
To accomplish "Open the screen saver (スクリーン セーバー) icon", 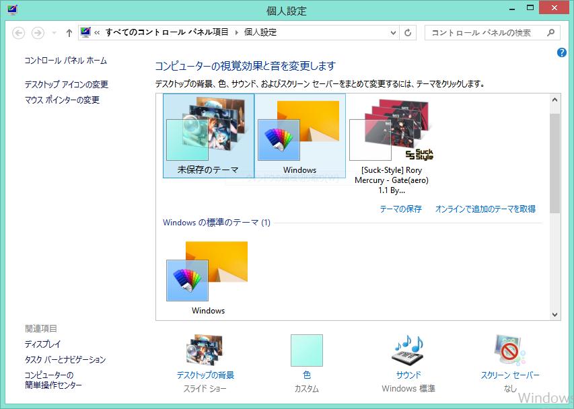I will point(509,350).
